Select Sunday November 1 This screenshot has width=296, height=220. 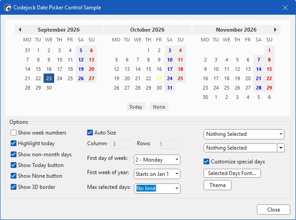tap(269, 50)
